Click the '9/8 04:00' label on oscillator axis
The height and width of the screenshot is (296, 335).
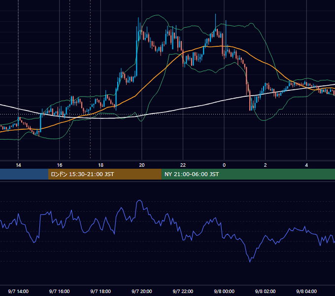point(306,291)
